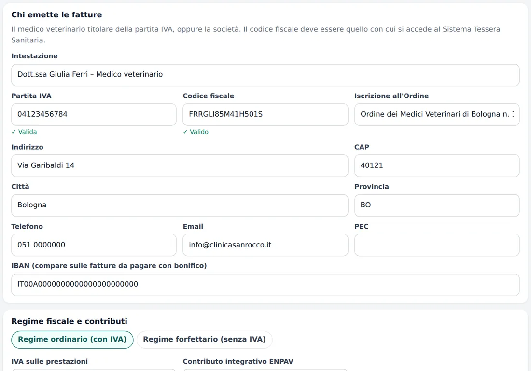Image resolution: width=531 pixels, height=371 pixels.
Task: Click the Città field containing Bologna
Action: point(180,205)
